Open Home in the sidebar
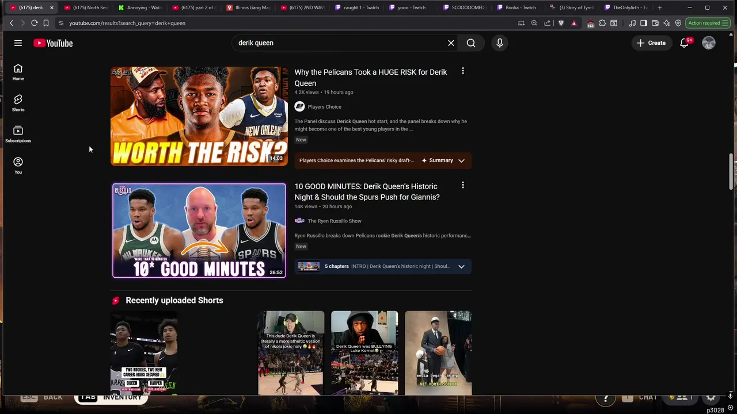Image resolution: width=737 pixels, height=414 pixels. (18, 72)
